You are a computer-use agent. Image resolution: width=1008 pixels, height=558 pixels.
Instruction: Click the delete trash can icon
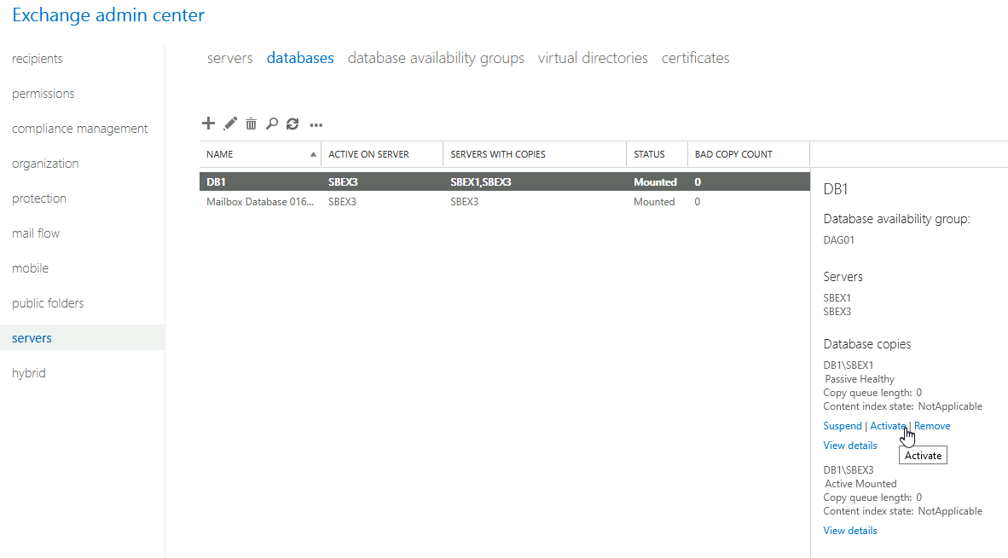(x=252, y=124)
